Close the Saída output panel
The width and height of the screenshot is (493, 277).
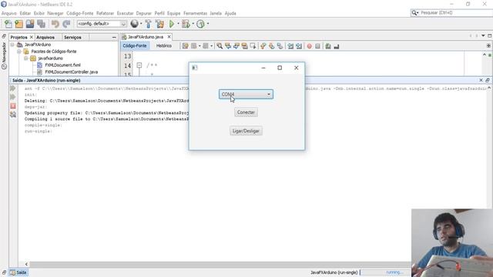point(481,80)
